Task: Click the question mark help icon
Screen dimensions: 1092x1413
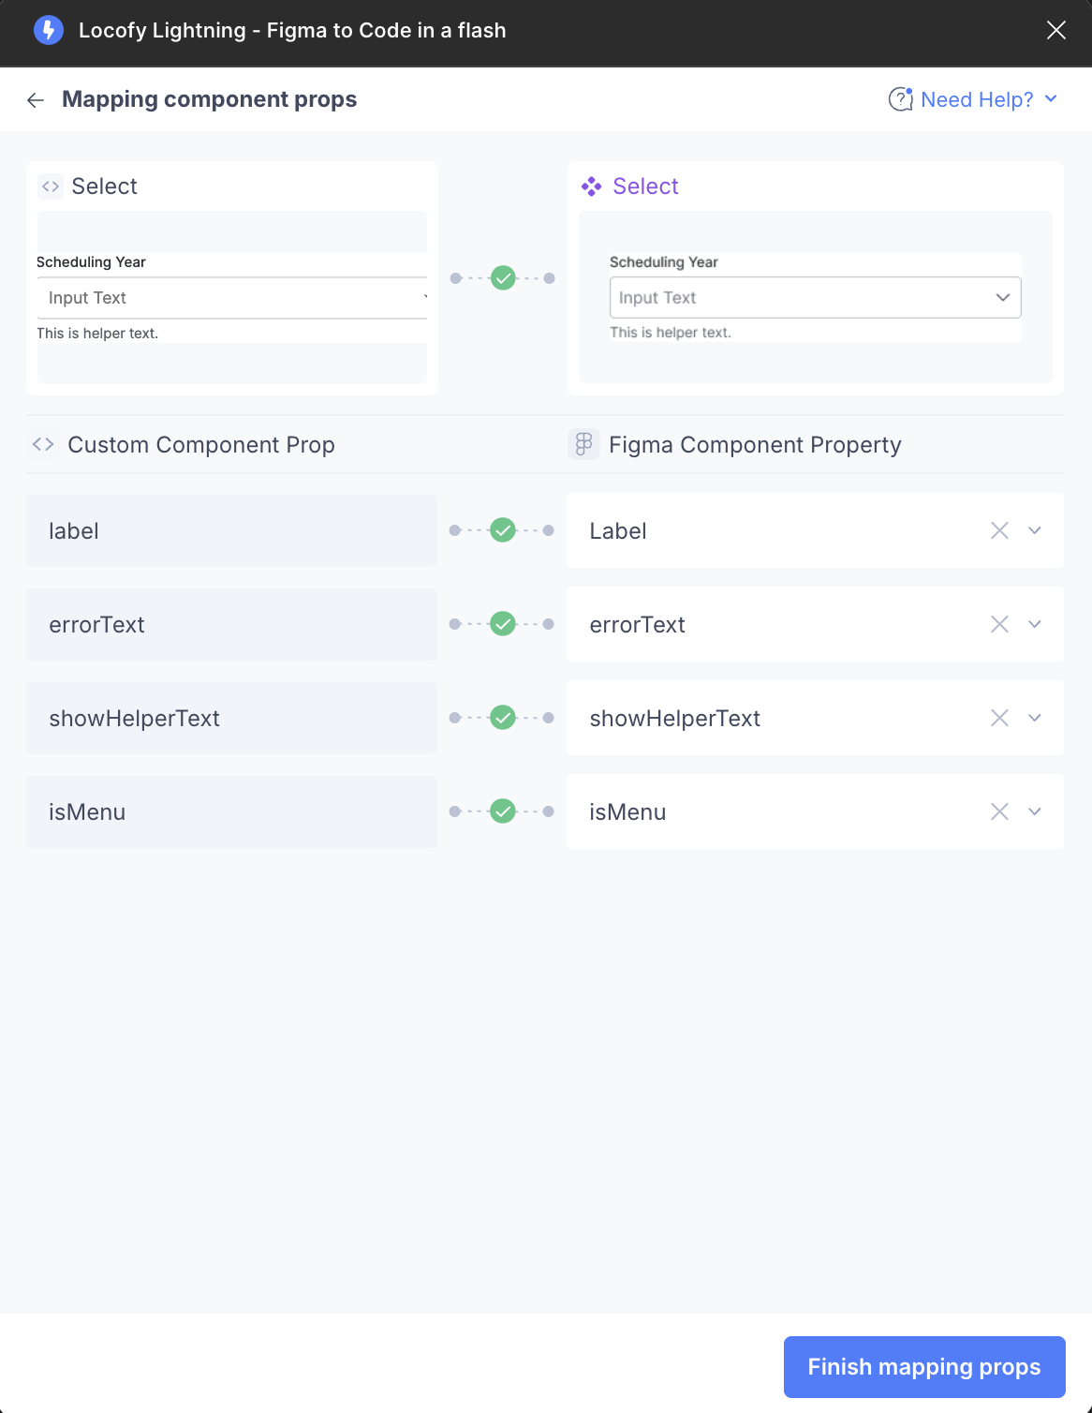Action: click(899, 98)
